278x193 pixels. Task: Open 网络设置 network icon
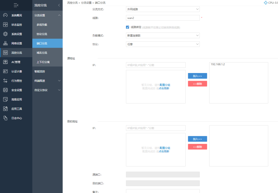5,43
